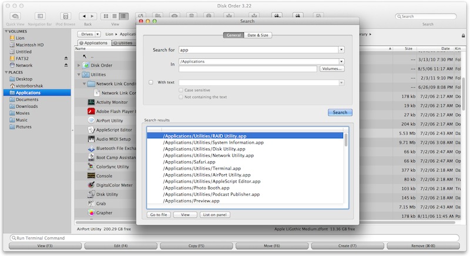470x256 pixels.
Task: Click the Audio MIDI Setup icon
Action: (91, 139)
